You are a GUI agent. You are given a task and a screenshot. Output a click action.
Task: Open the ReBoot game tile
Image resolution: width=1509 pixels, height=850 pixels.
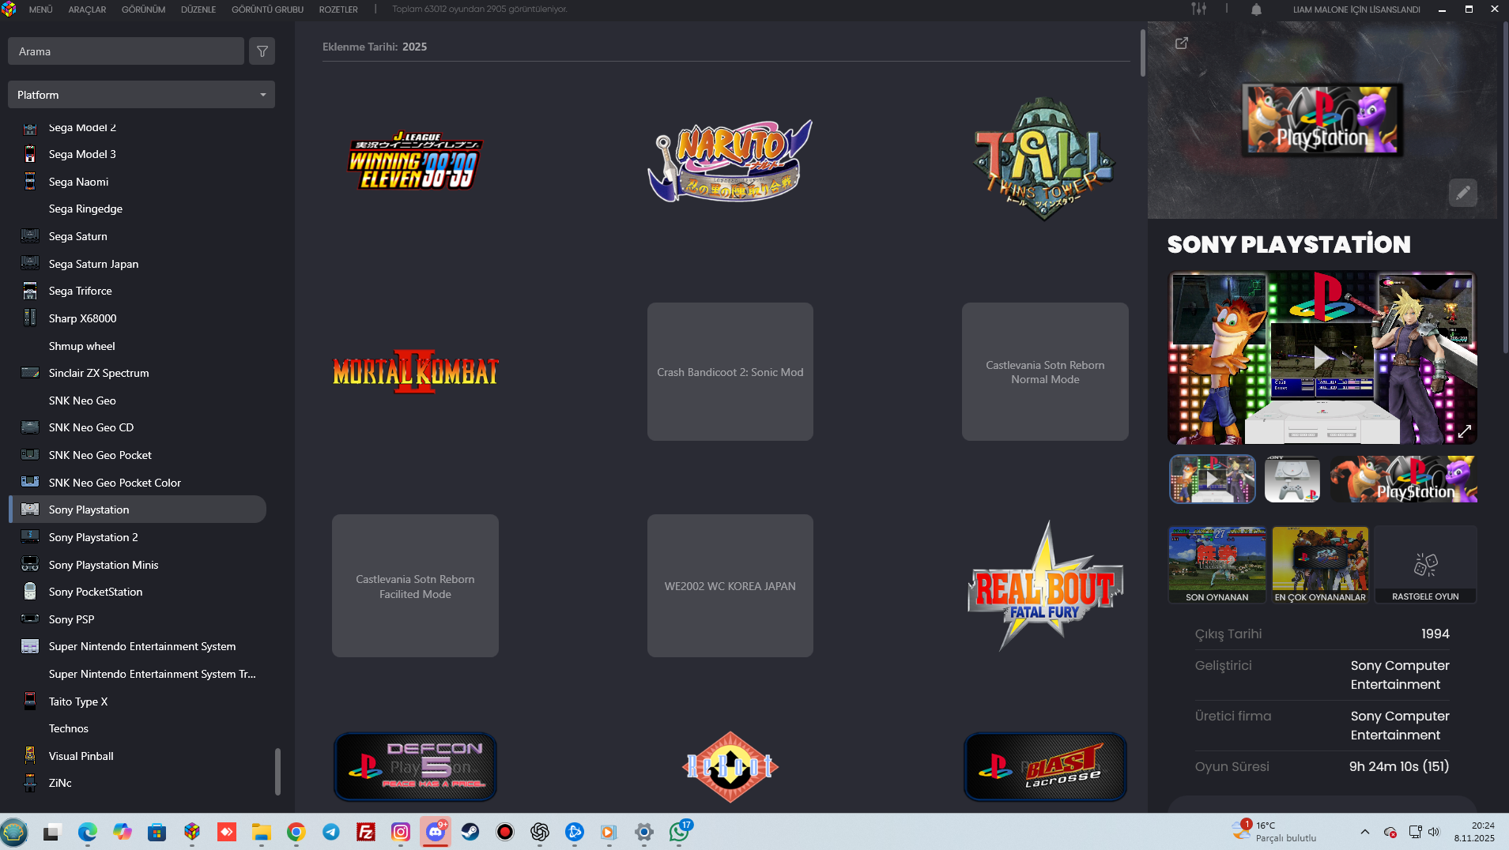tap(730, 766)
